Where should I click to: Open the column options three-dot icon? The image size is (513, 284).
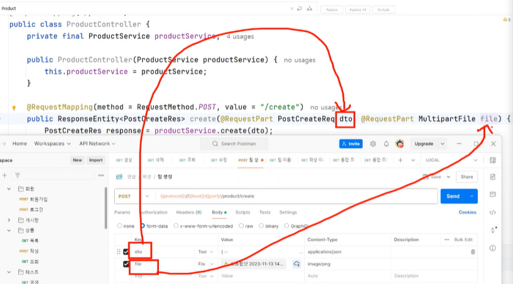pos(447,239)
